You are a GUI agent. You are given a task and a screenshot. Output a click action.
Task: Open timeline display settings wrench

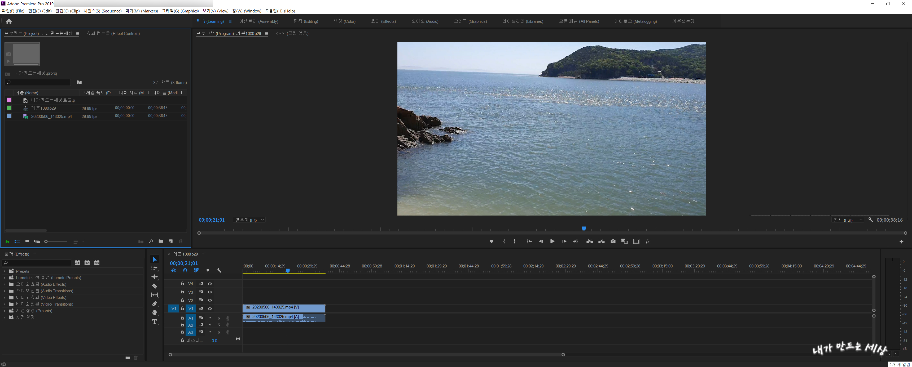(219, 270)
